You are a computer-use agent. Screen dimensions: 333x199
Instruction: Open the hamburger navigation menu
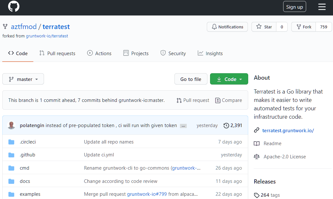[322, 7]
